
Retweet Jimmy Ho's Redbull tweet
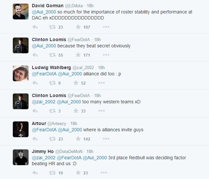coord(52,172)
